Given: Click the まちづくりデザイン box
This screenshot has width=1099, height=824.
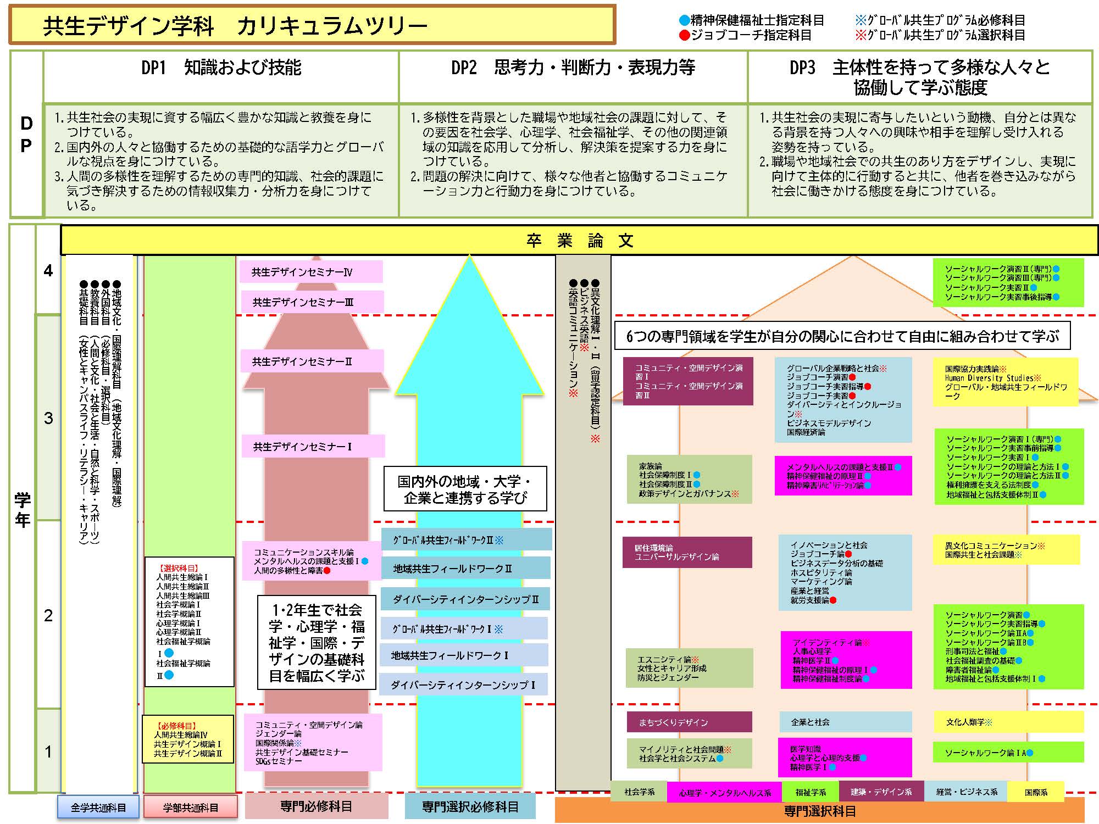Looking at the screenshot, I should [x=689, y=722].
